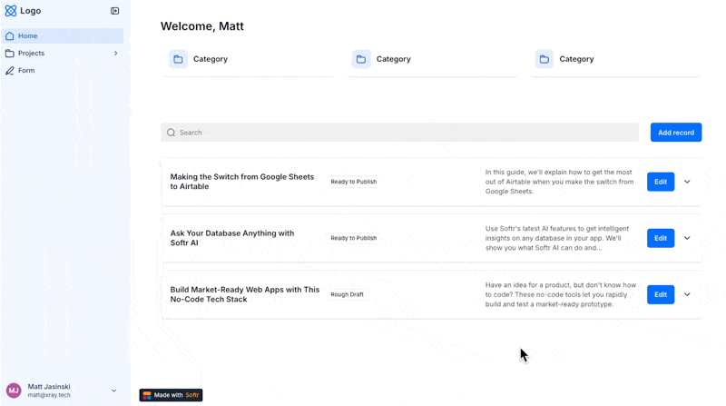Click into the Search field
Image resolution: width=726 pixels, height=406 pixels.
click(399, 133)
